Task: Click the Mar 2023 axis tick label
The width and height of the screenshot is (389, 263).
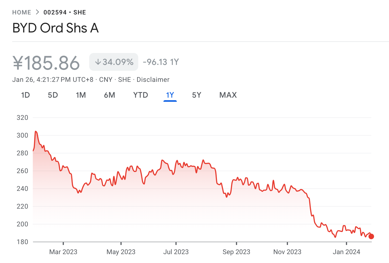Action: pos(63,252)
